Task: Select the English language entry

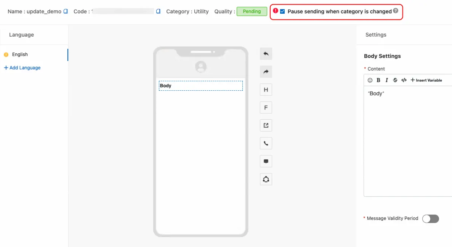Action: pyautogui.click(x=20, y=55)
